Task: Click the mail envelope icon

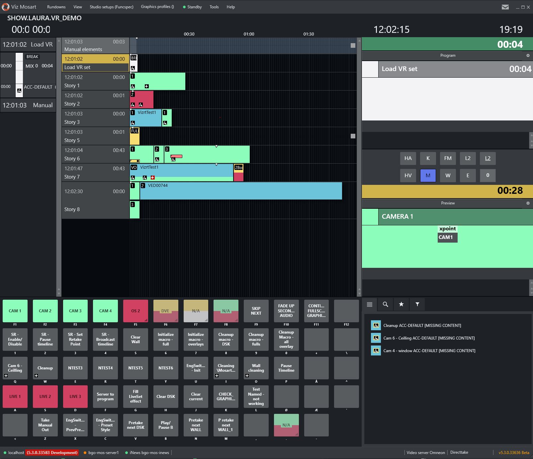Action: click(505, 7)
